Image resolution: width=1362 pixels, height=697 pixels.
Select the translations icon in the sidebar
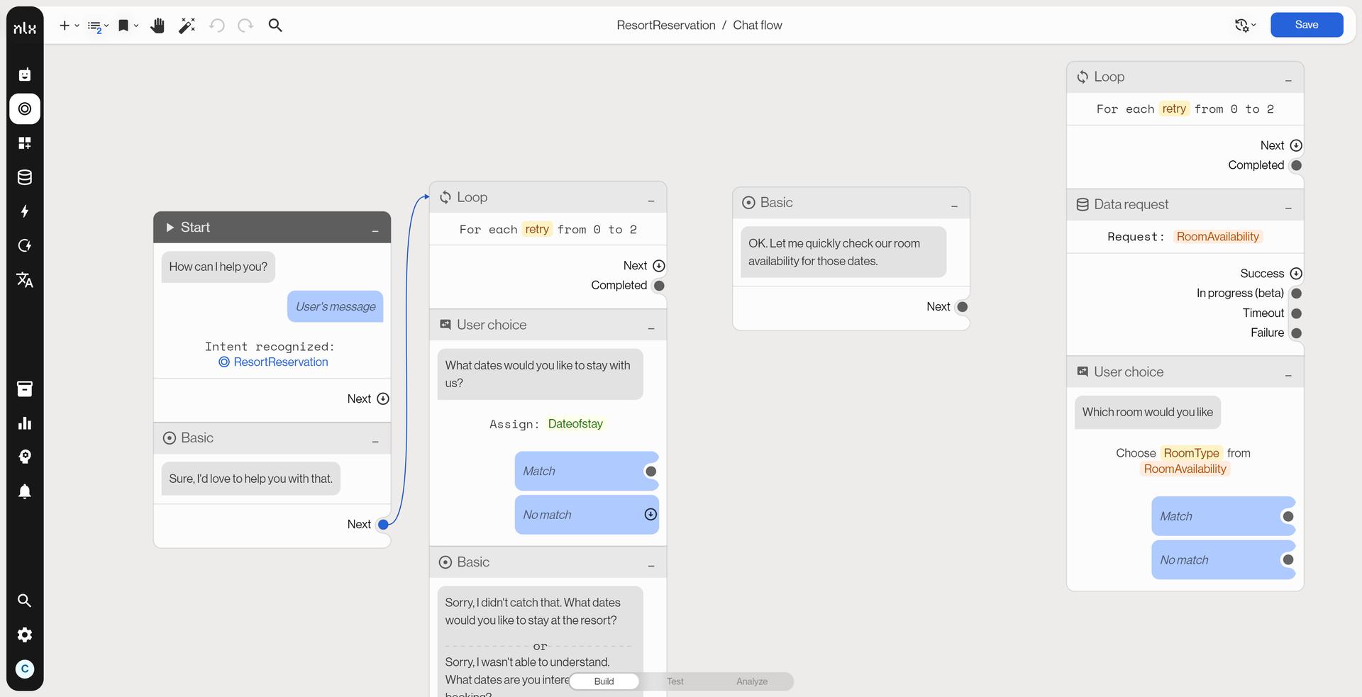tap(24, 279)
